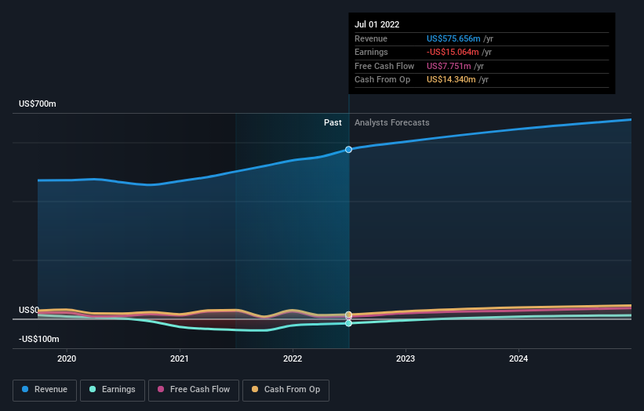Click the Free Cash Flow tooltip row label
The height and width of the screenshot is (411, 644).
click(x=384, y=66)
